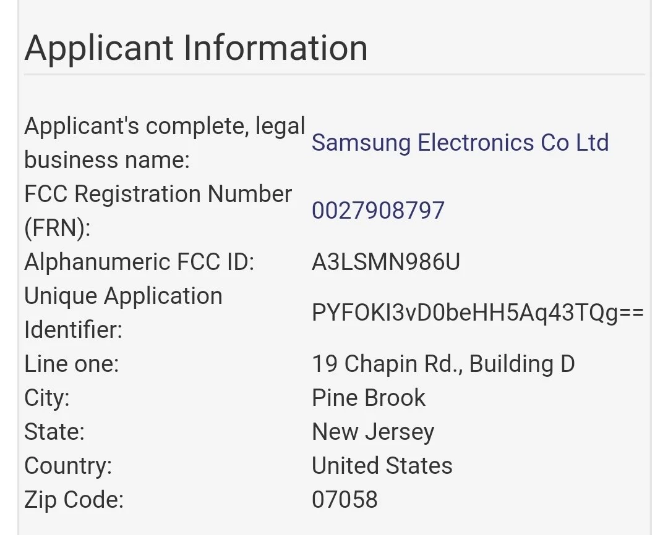Select the zip code value 07058
Screen dimensions: 668x535
pos(345,499)
